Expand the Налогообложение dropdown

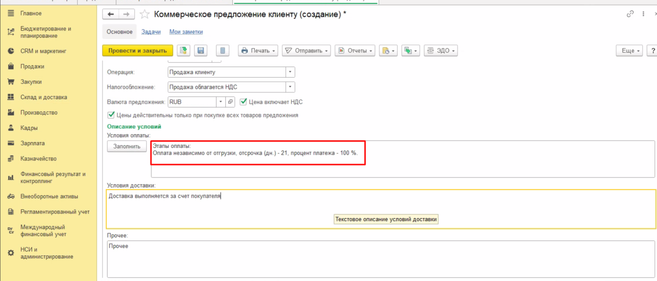(x=290, y=87)
